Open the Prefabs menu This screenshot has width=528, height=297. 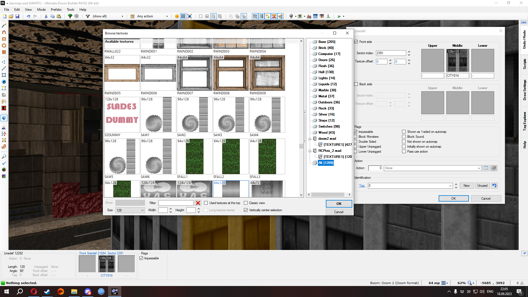click(56, 9)
